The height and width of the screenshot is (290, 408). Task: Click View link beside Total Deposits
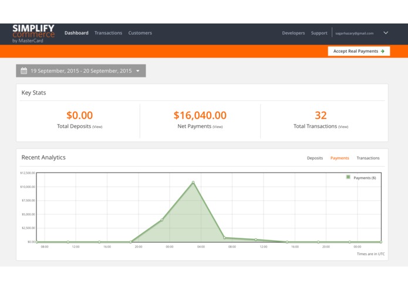coord(97,127)
